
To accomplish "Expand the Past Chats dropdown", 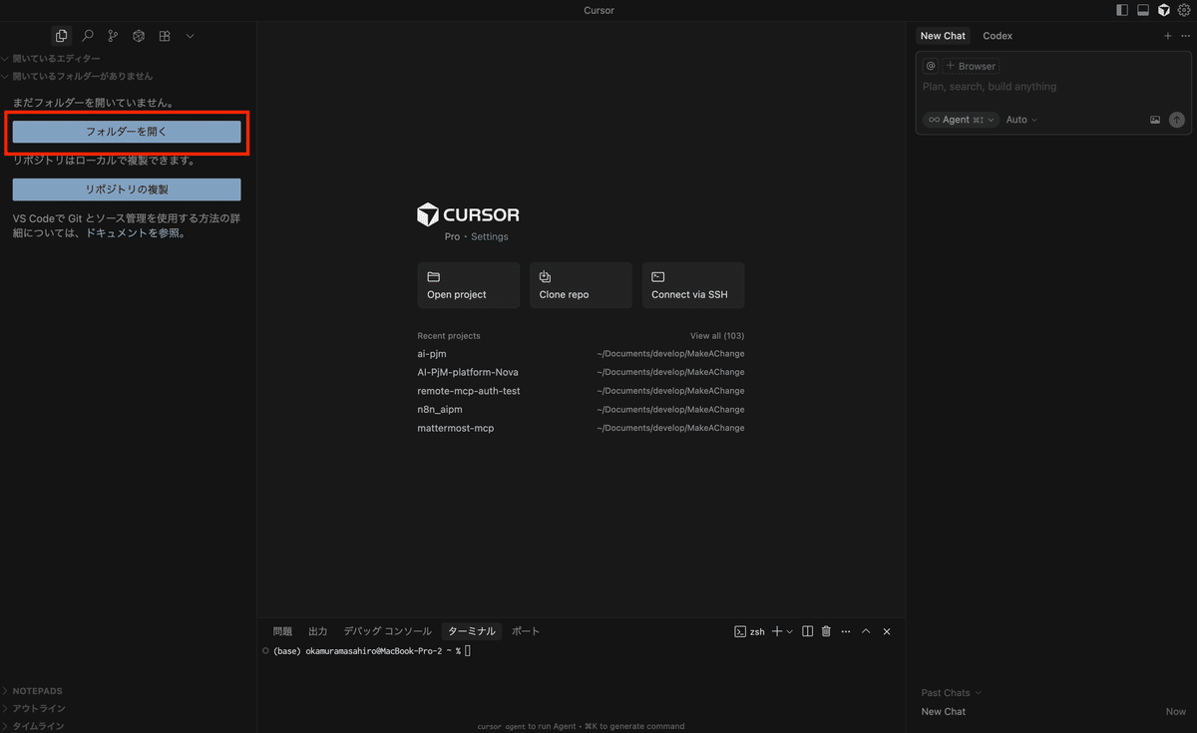I will 952,693.
